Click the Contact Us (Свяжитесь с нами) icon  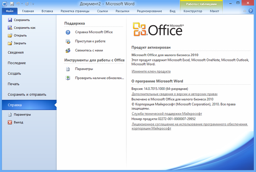[68, 50]
